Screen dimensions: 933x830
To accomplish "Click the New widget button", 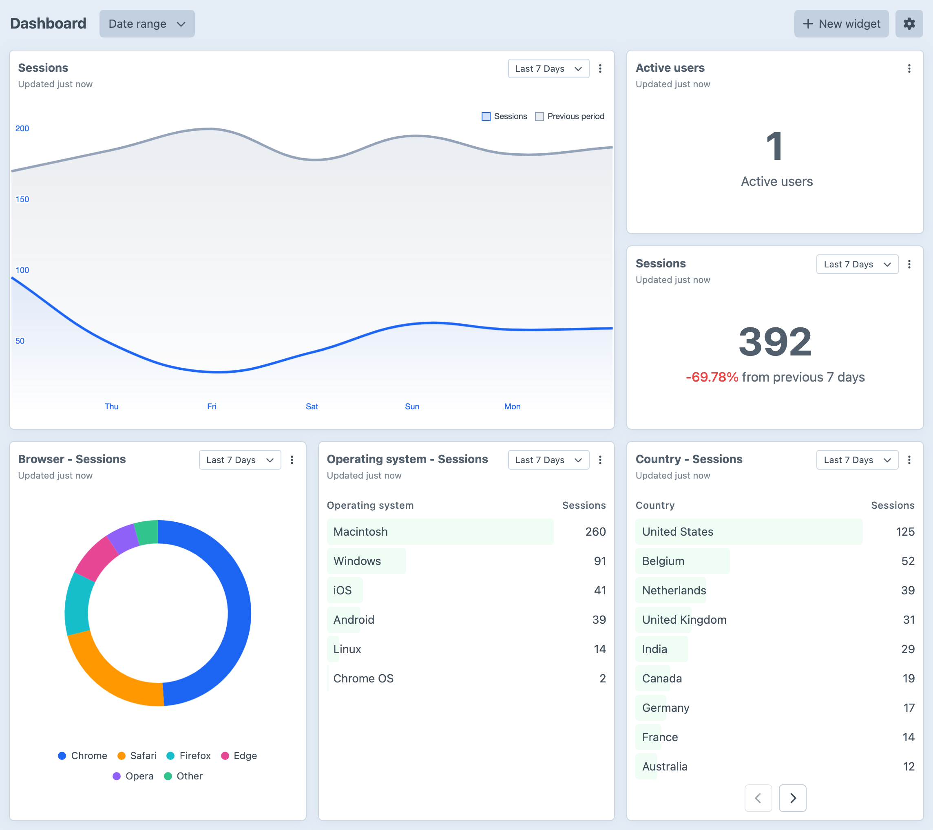I will [x=841, y=24].
